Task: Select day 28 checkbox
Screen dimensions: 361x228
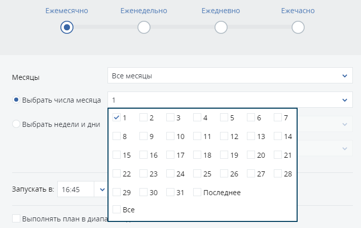Action: point(278,174)
